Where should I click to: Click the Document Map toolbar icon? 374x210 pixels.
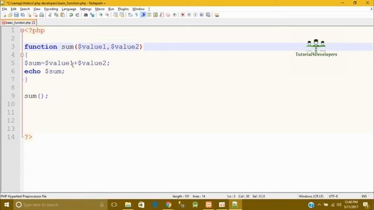pyautogui.click(x=155, y=15)
